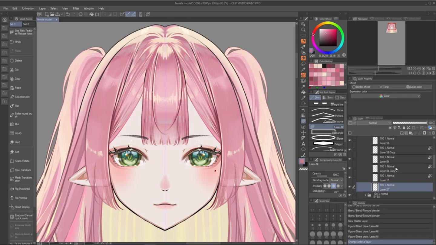
Task: Click the New document icon in command bar
Action: coord(47,14)
